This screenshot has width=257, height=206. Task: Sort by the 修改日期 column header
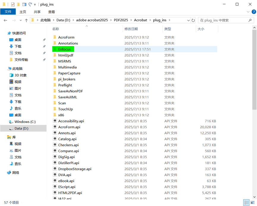pos(131,29)
